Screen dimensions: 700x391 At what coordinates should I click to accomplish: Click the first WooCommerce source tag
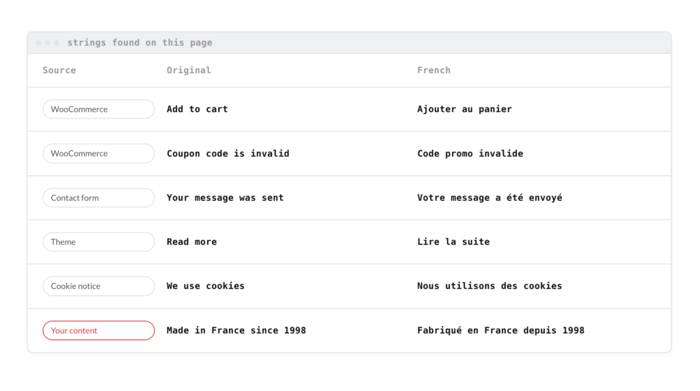click(98, 109)
